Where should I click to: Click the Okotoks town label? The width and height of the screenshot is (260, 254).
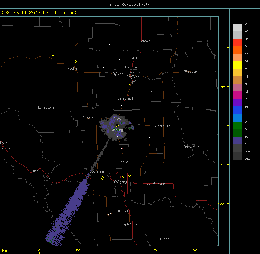click(x=124, y=211)
